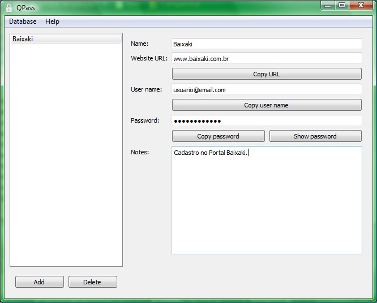Click the QPass window title text
The image size is (377, 303).
[x=25, y=8]
